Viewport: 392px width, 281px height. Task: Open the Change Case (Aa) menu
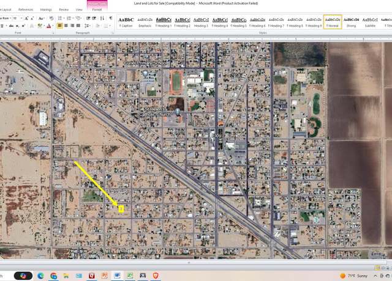41,18
